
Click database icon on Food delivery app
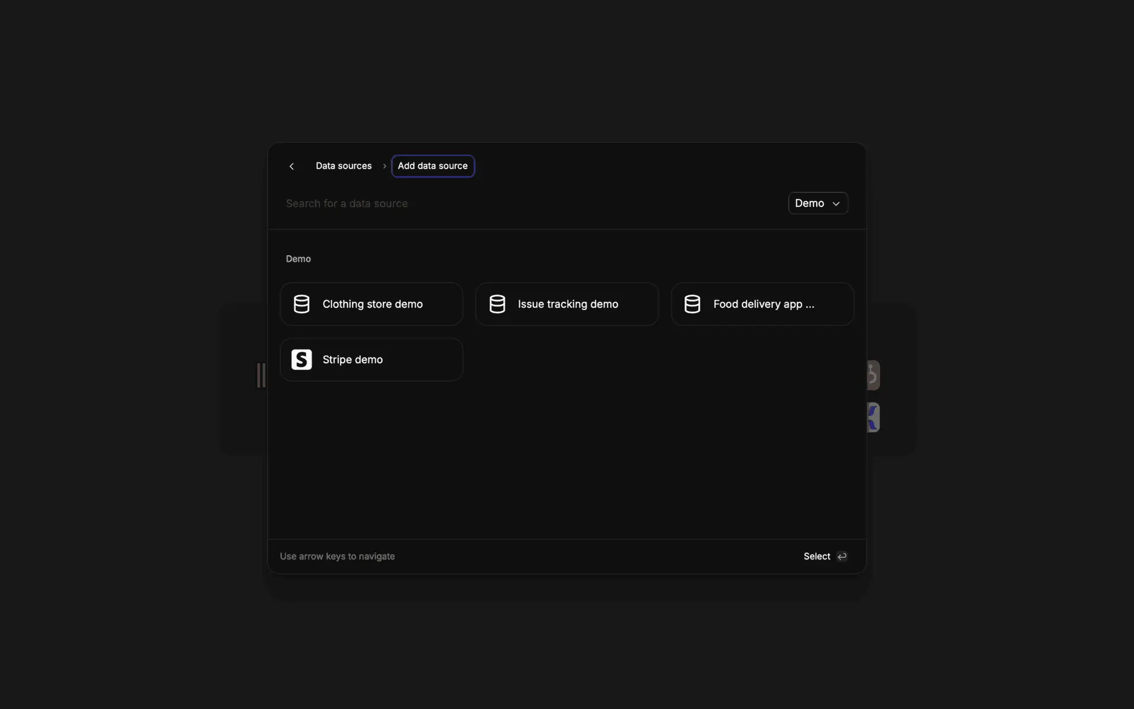tap(692, 304)
